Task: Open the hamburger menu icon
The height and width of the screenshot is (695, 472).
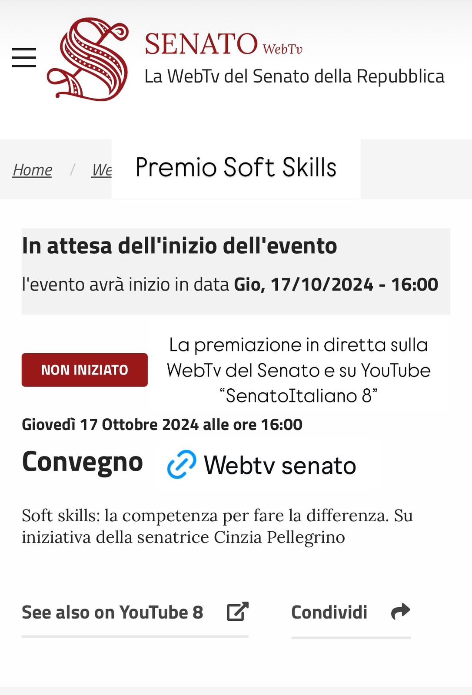Action: coord(24,58)
